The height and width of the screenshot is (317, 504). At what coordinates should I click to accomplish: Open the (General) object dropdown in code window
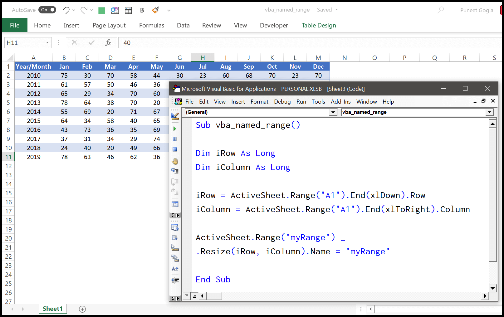point(333,112)
